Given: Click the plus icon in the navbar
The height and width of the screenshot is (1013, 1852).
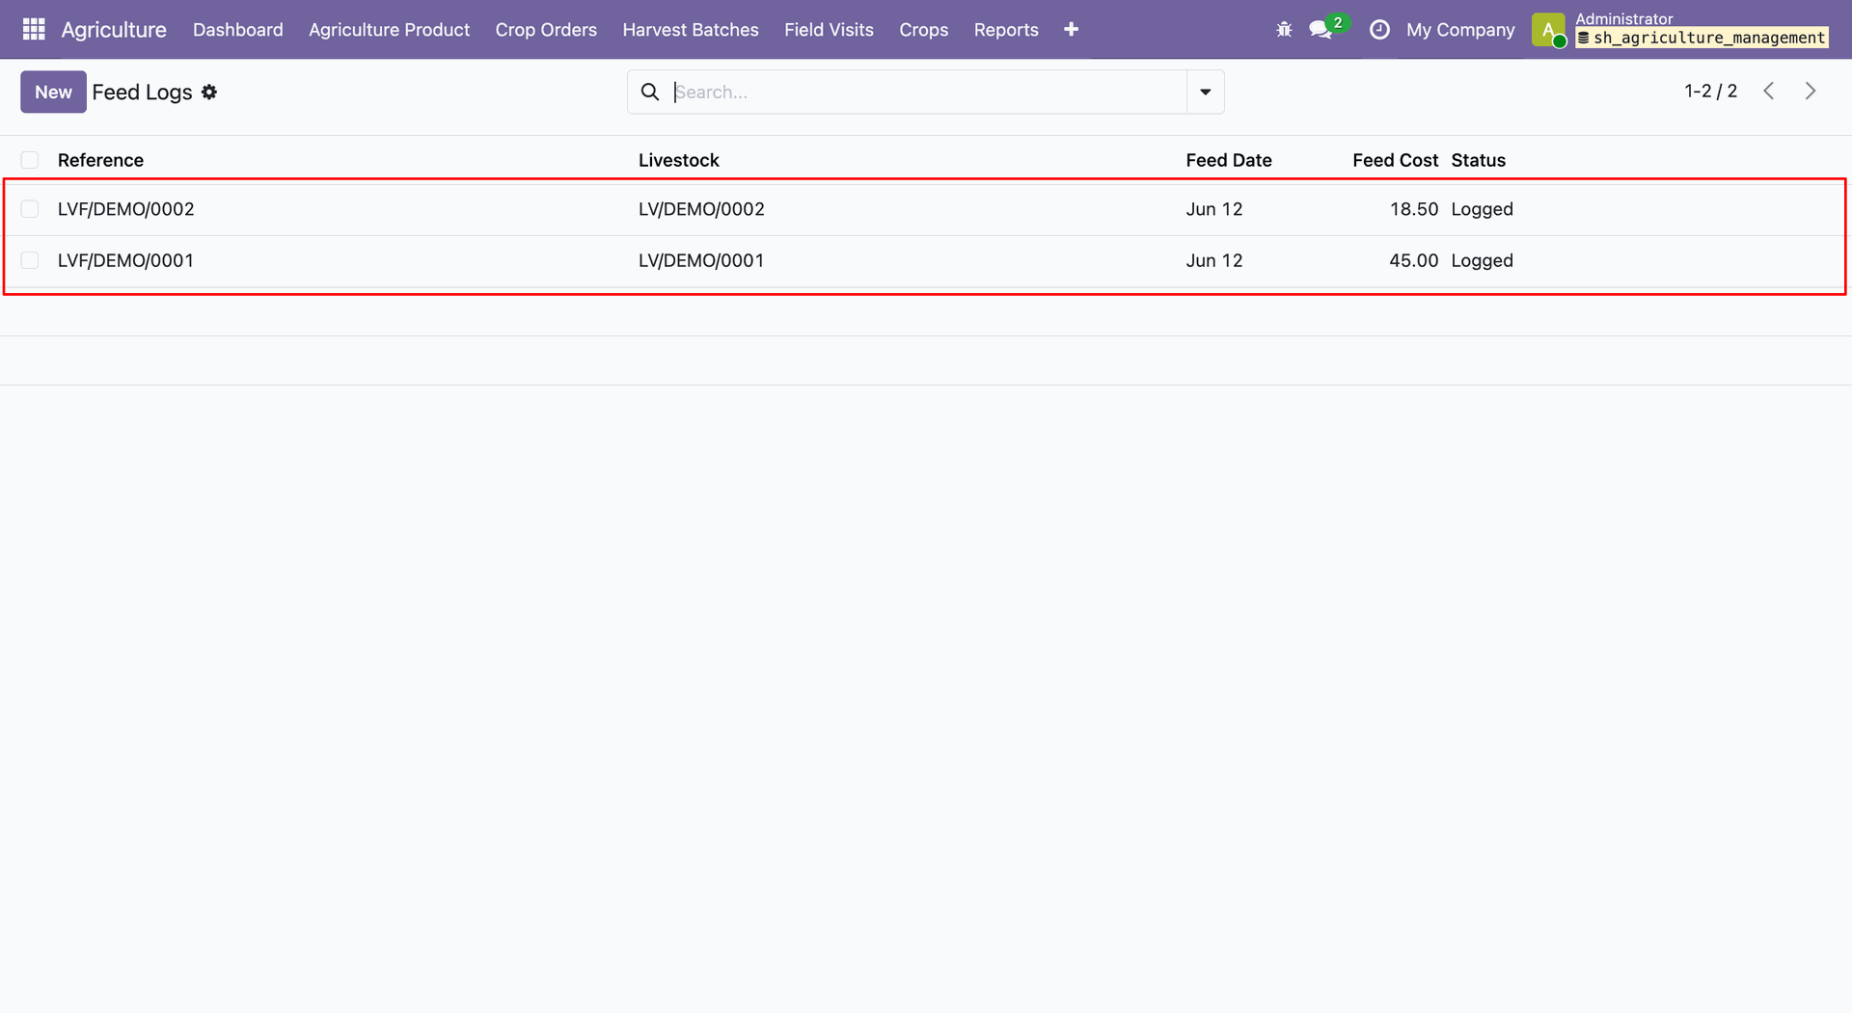Looking at the screenshot, I should pyautogui.click(x=1071, y=30).
